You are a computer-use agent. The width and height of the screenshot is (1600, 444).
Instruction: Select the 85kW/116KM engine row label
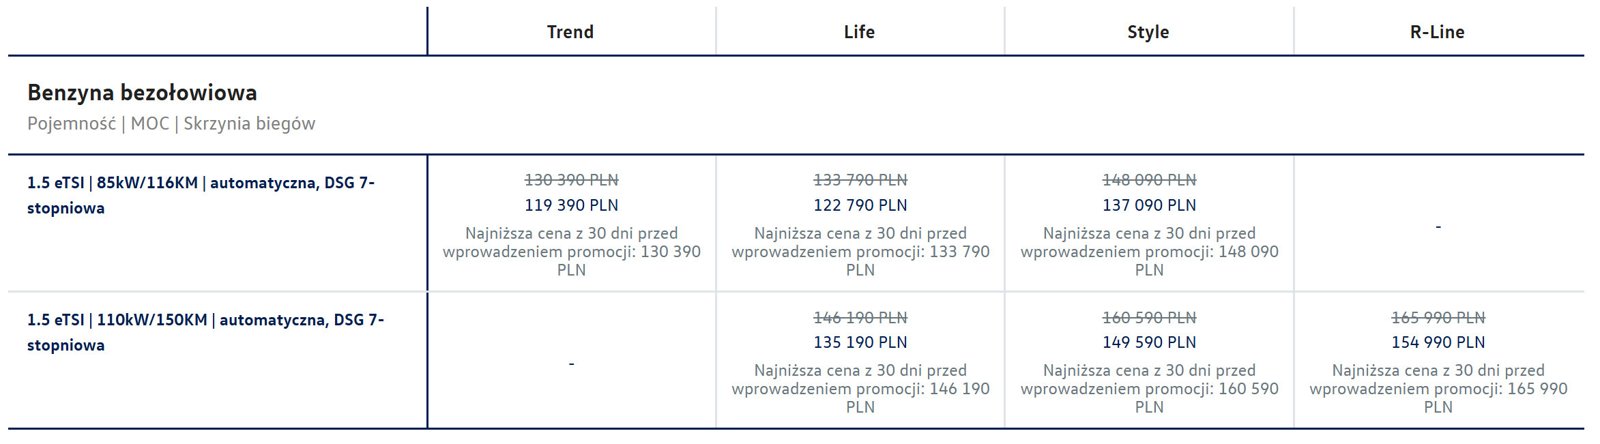tap(201, 195)
